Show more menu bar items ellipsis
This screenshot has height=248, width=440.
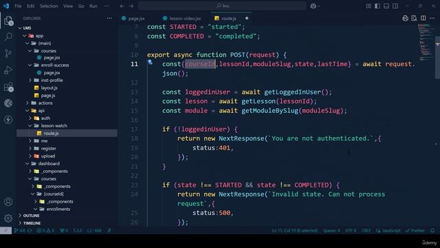coord(107,6)
